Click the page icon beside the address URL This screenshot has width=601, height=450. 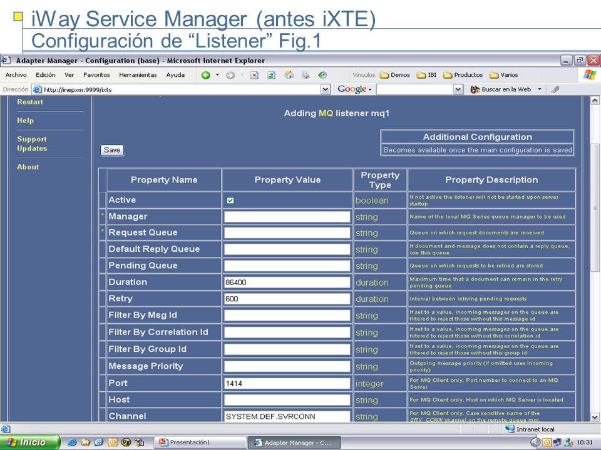point(37,89)
